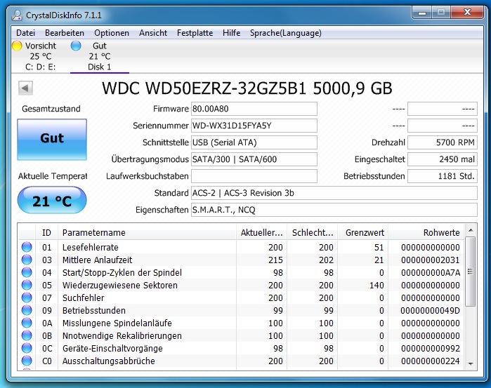Minimize the CrystalDiskInfo window
491x388 pixels.
click(x=421, y=13)
